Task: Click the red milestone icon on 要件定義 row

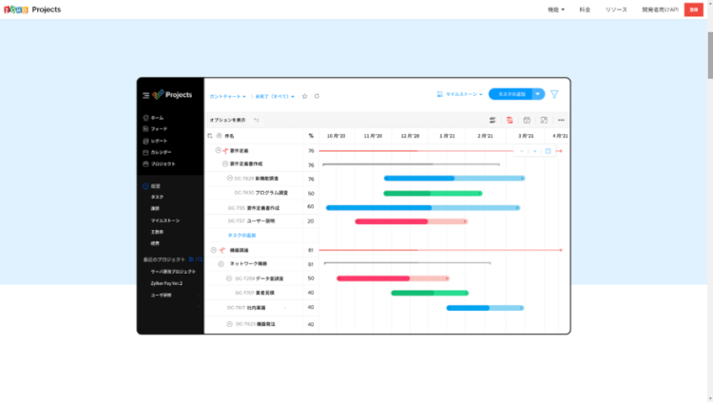Action: click(225, 150)
